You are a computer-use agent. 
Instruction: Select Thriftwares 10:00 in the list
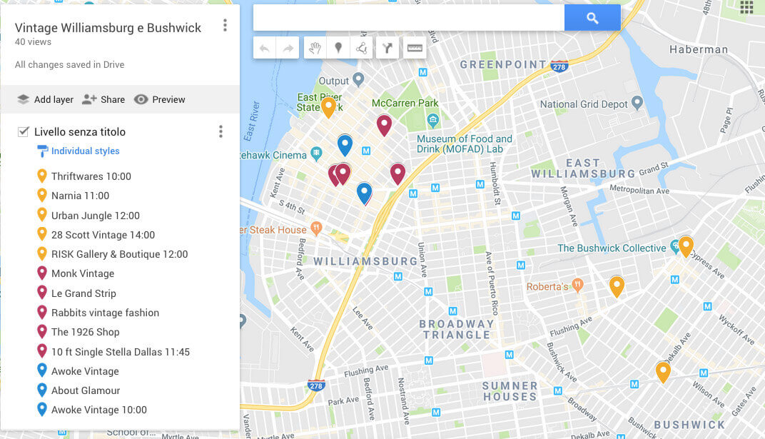[x=91, y=176]
